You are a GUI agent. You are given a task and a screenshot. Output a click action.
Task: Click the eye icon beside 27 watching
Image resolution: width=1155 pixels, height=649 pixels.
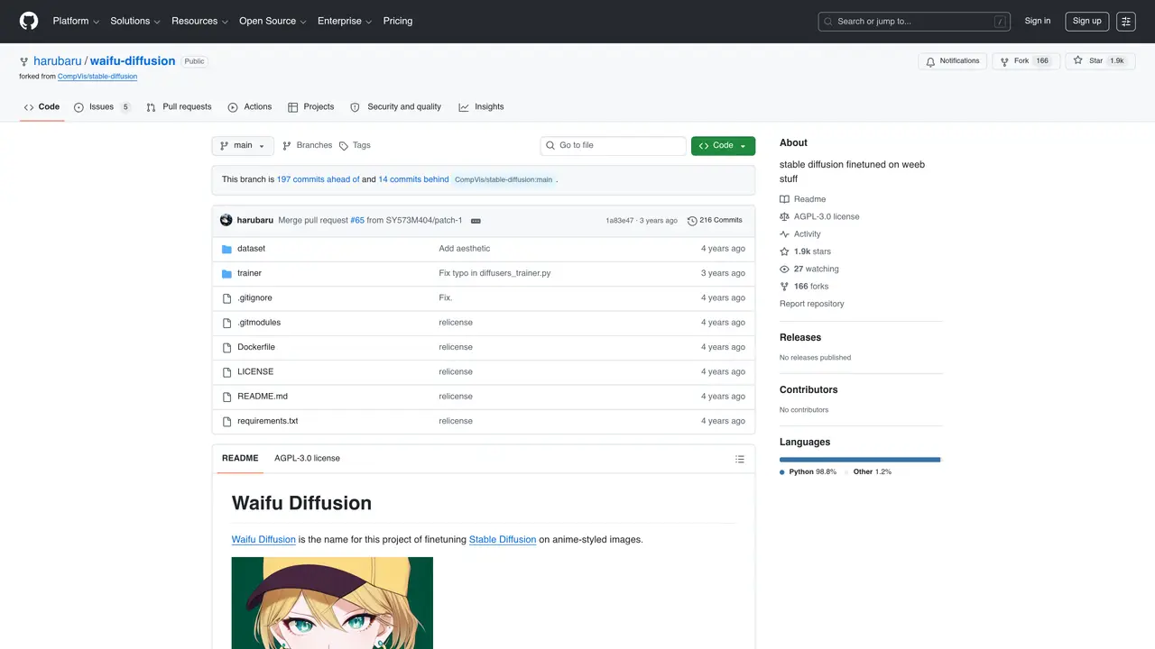pyautogui.click(x=785, y=270)
